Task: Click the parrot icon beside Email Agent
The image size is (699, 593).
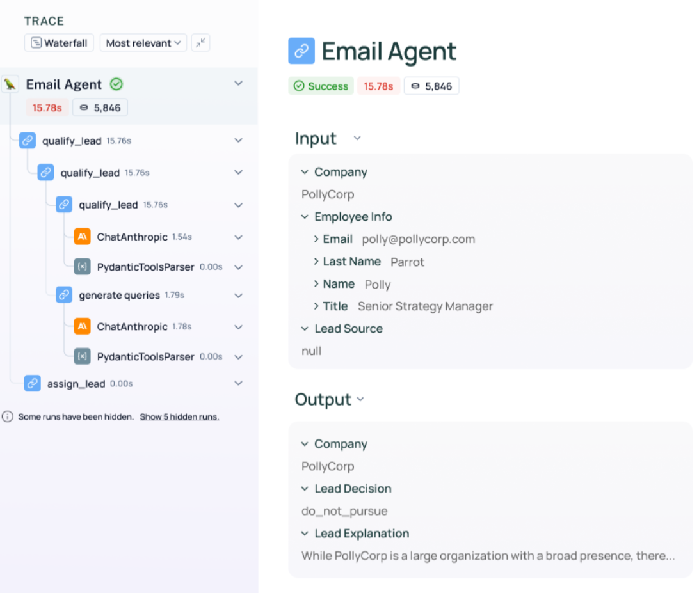Action: (x=10, y=84)
